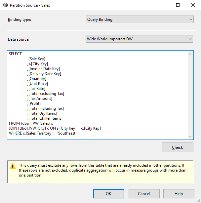Viewport: 201px width, 203px height.
Task: Click the Partition Source title bar icon
Action: [x=5, y=5]
